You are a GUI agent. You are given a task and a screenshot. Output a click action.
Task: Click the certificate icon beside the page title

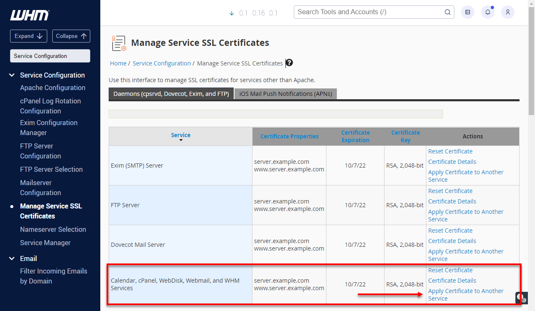coord(118,43)
